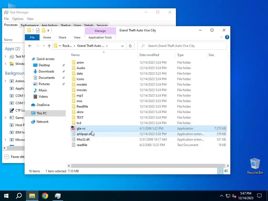Open the Recent locations dropdown arrow
Image resolution: width=268 pixels, height=201 pixels.
(44, 46)
